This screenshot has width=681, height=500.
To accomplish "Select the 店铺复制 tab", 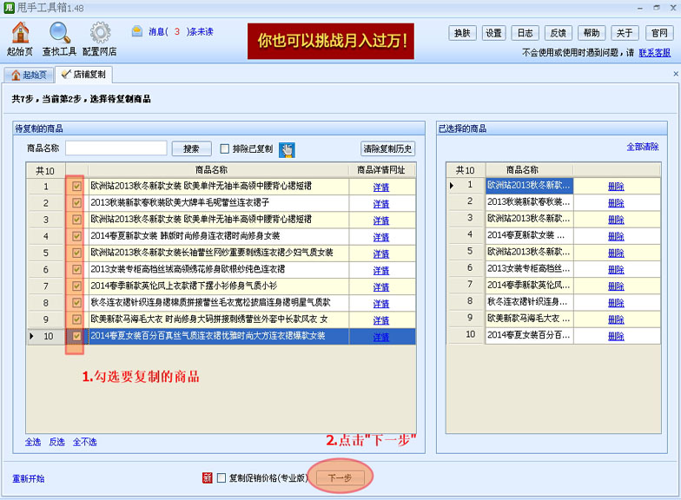I will click(x=83, y=75).
